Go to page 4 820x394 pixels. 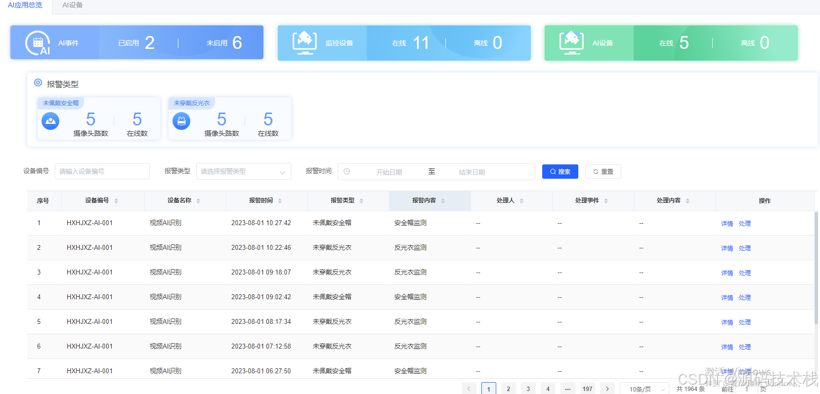[x=548, y=389]
